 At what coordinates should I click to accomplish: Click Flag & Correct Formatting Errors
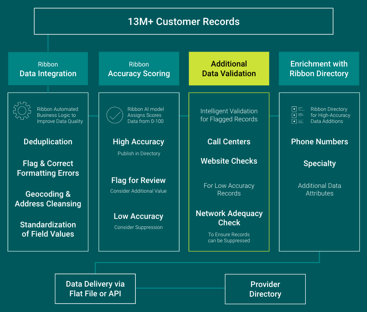[x=48, y=168]
